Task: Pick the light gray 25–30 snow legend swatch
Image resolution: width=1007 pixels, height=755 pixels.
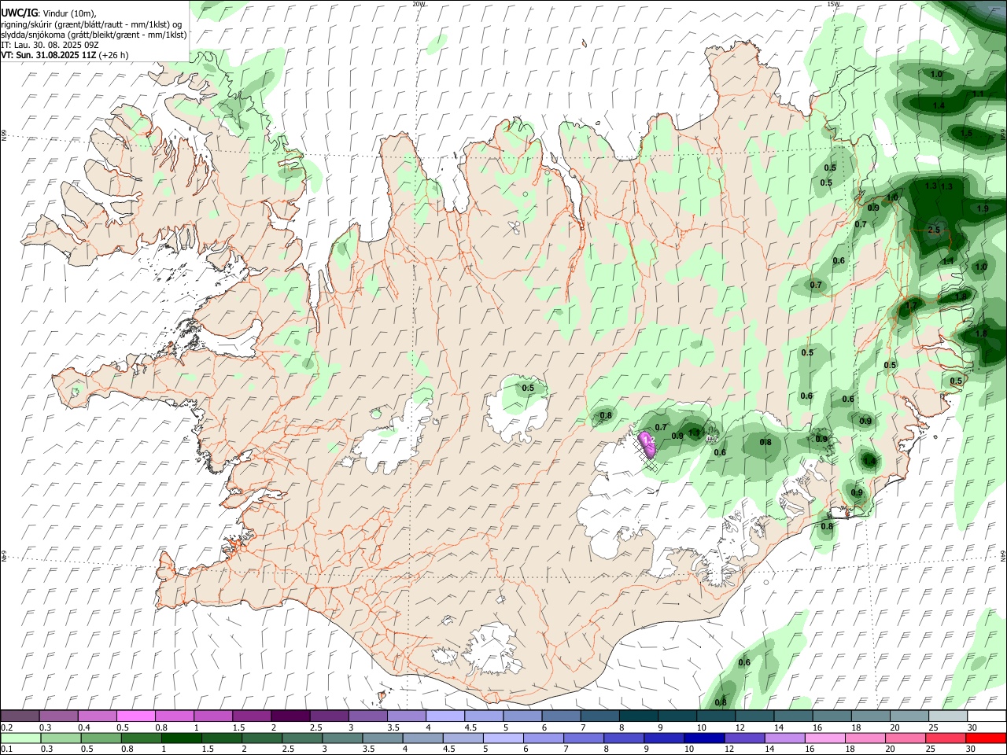Action: [x=948, y=716]
